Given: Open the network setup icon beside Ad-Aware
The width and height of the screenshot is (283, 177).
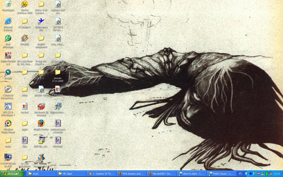Looking at the screenshot, I should (58, 106).
